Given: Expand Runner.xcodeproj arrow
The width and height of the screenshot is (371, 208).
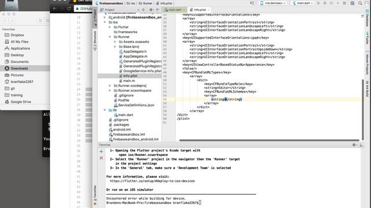Looking at the screenshot, I should click(x=110, y=86).
